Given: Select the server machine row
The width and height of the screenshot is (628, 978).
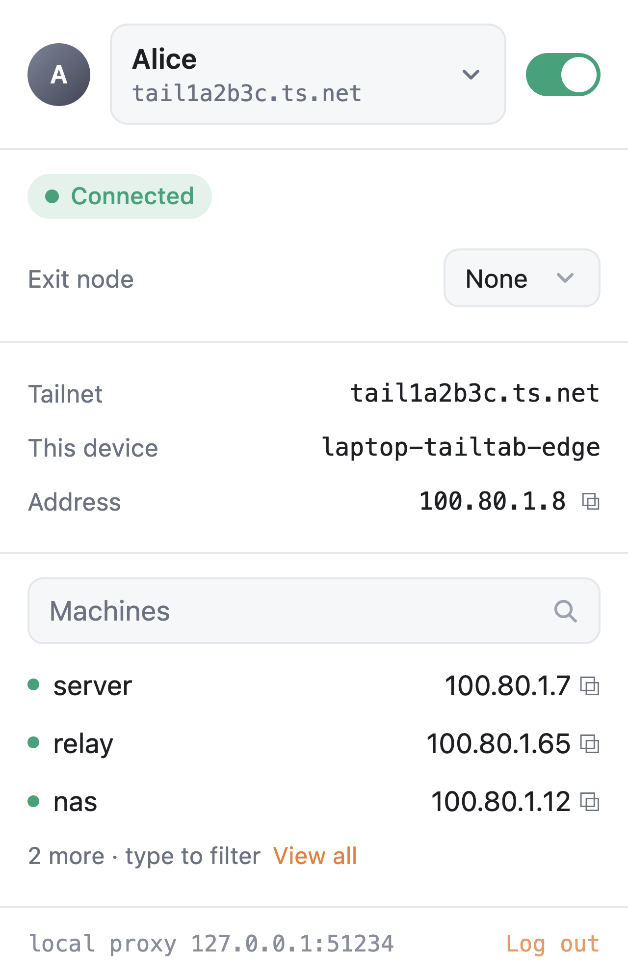Looking at the screenshot, I should click(x=314, y=686).
